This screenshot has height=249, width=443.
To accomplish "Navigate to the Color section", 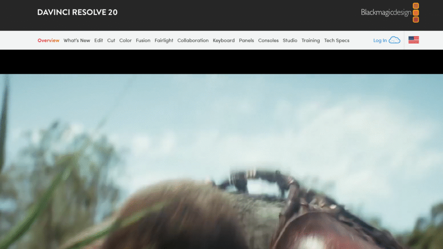I will (x=125, y=41).
